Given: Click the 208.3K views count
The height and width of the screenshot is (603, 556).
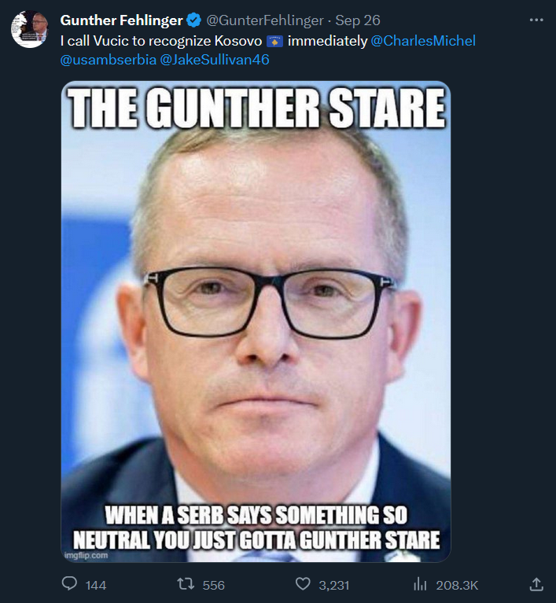Looking at the screenshot, I should [x=457, y=585].
